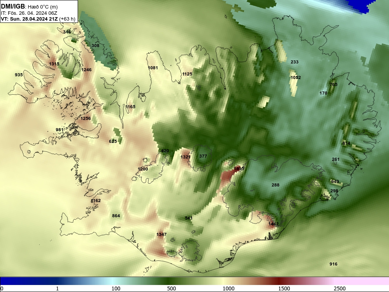This screenshot has width=389, height=292.
Task: Click the 1246 map label
Action: point(86,70)
